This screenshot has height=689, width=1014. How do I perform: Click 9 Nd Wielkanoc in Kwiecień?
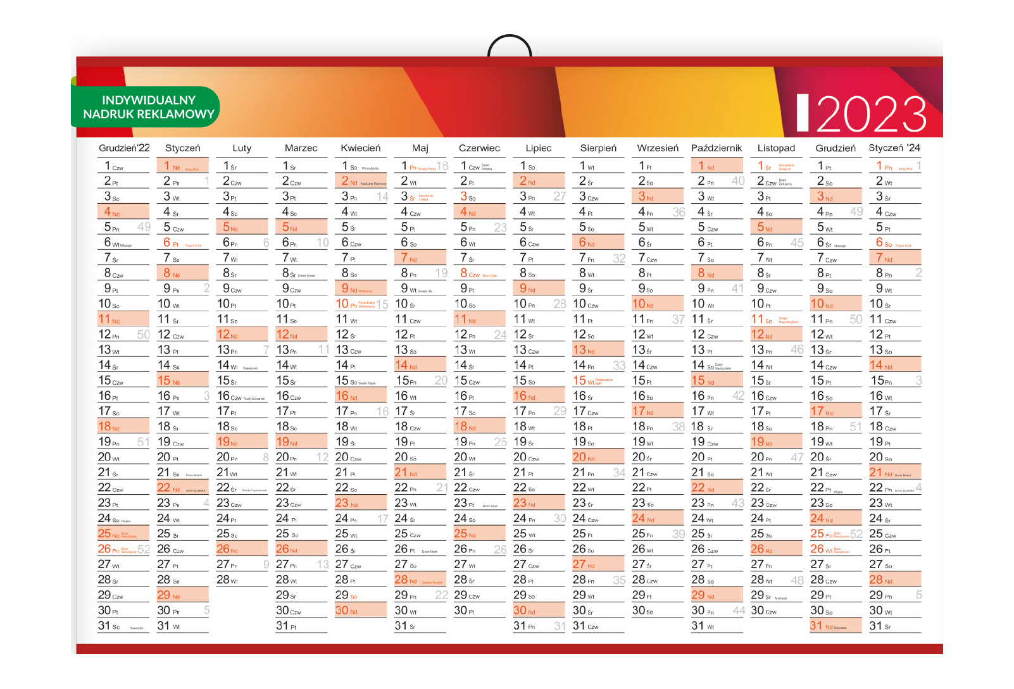(361, 289)
